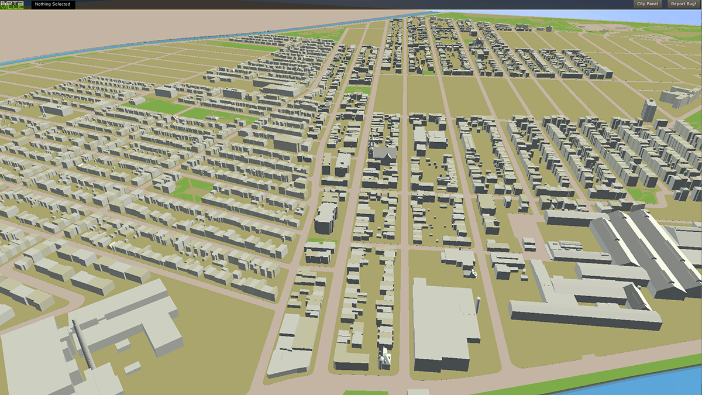Select the tall tower building at far right
Screen dimensions: 702x395
(649, 110)
